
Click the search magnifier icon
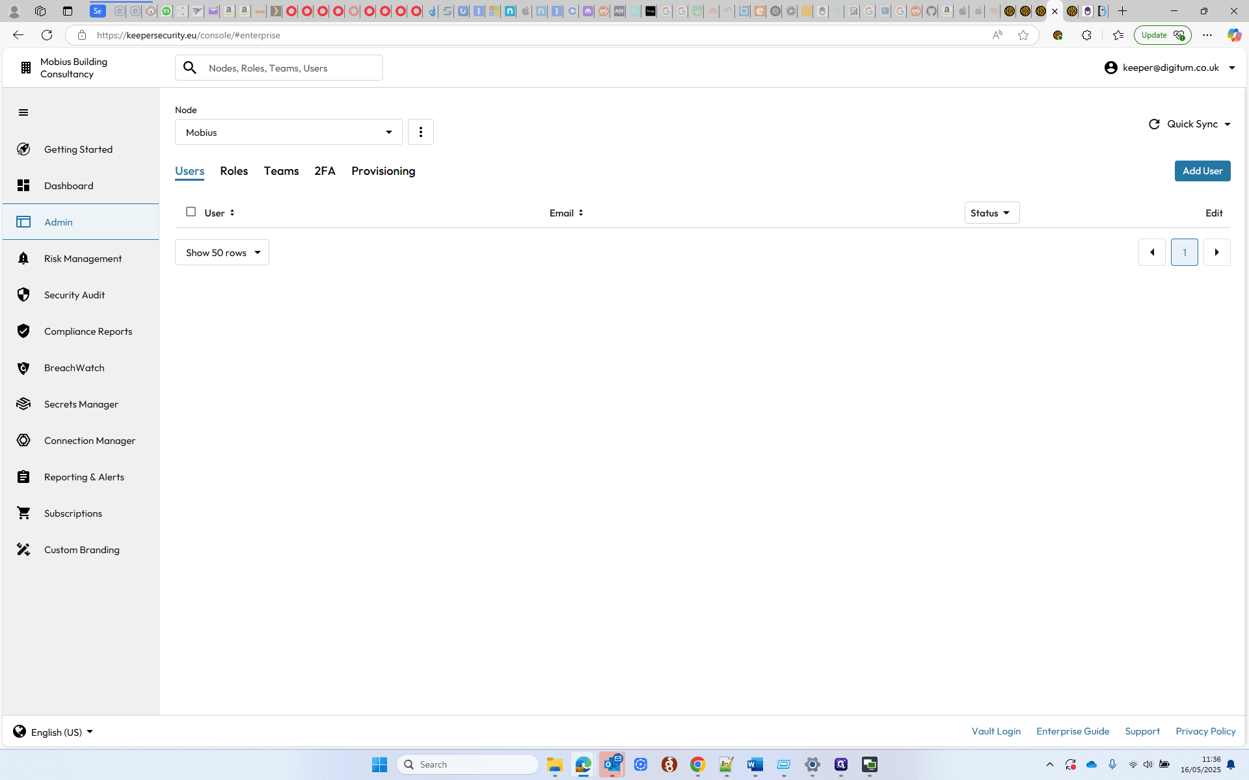tap(190, 68)
